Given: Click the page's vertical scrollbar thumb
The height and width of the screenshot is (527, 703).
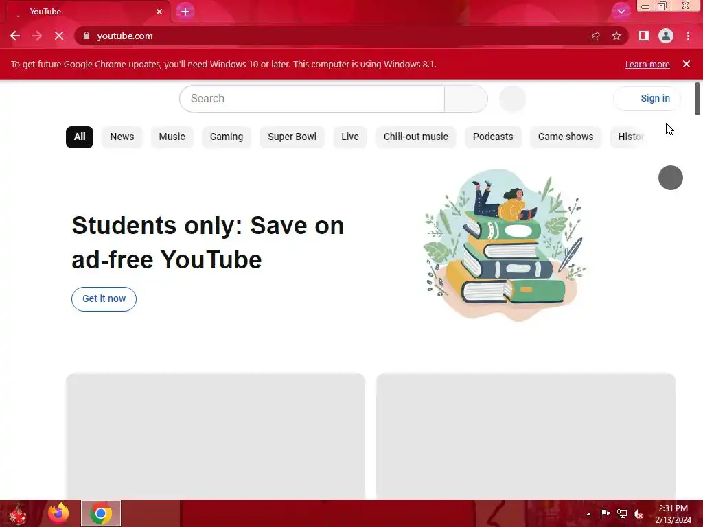Looking at the screenshot, I should (698, 99).
